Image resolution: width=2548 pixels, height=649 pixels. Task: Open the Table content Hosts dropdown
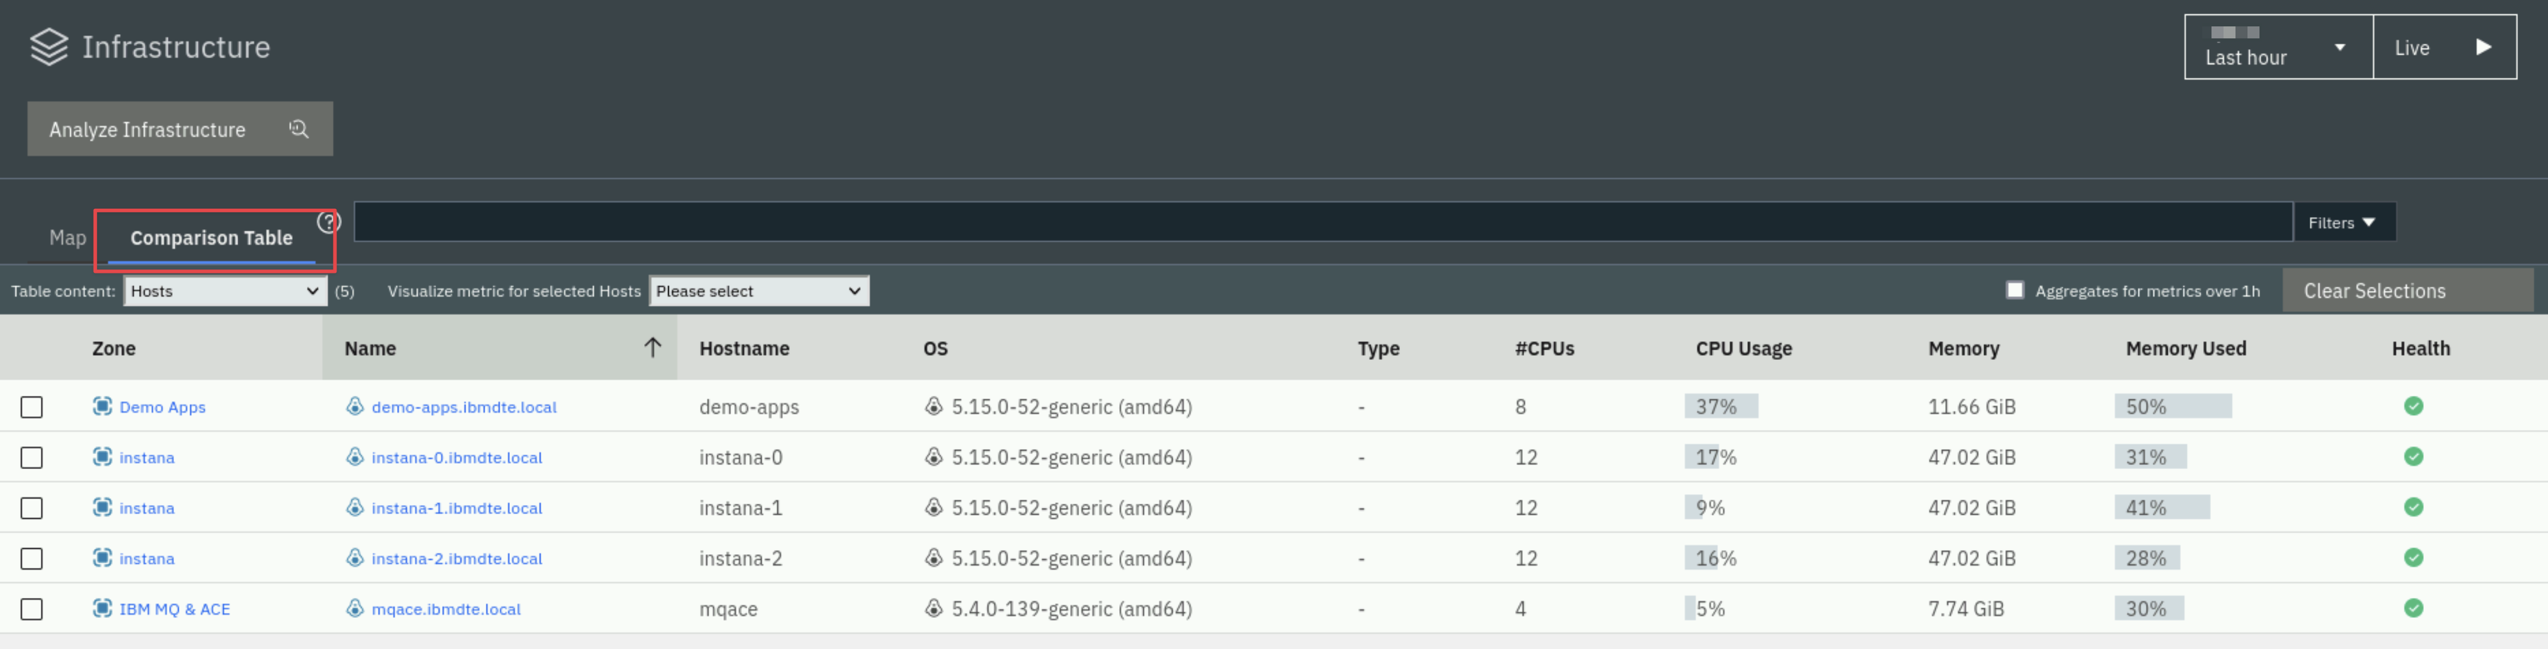pos(226,291)
